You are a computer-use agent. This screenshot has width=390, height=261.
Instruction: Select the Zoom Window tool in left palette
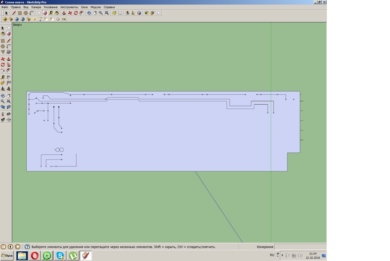pyautogui.click(x=9, y=101)
